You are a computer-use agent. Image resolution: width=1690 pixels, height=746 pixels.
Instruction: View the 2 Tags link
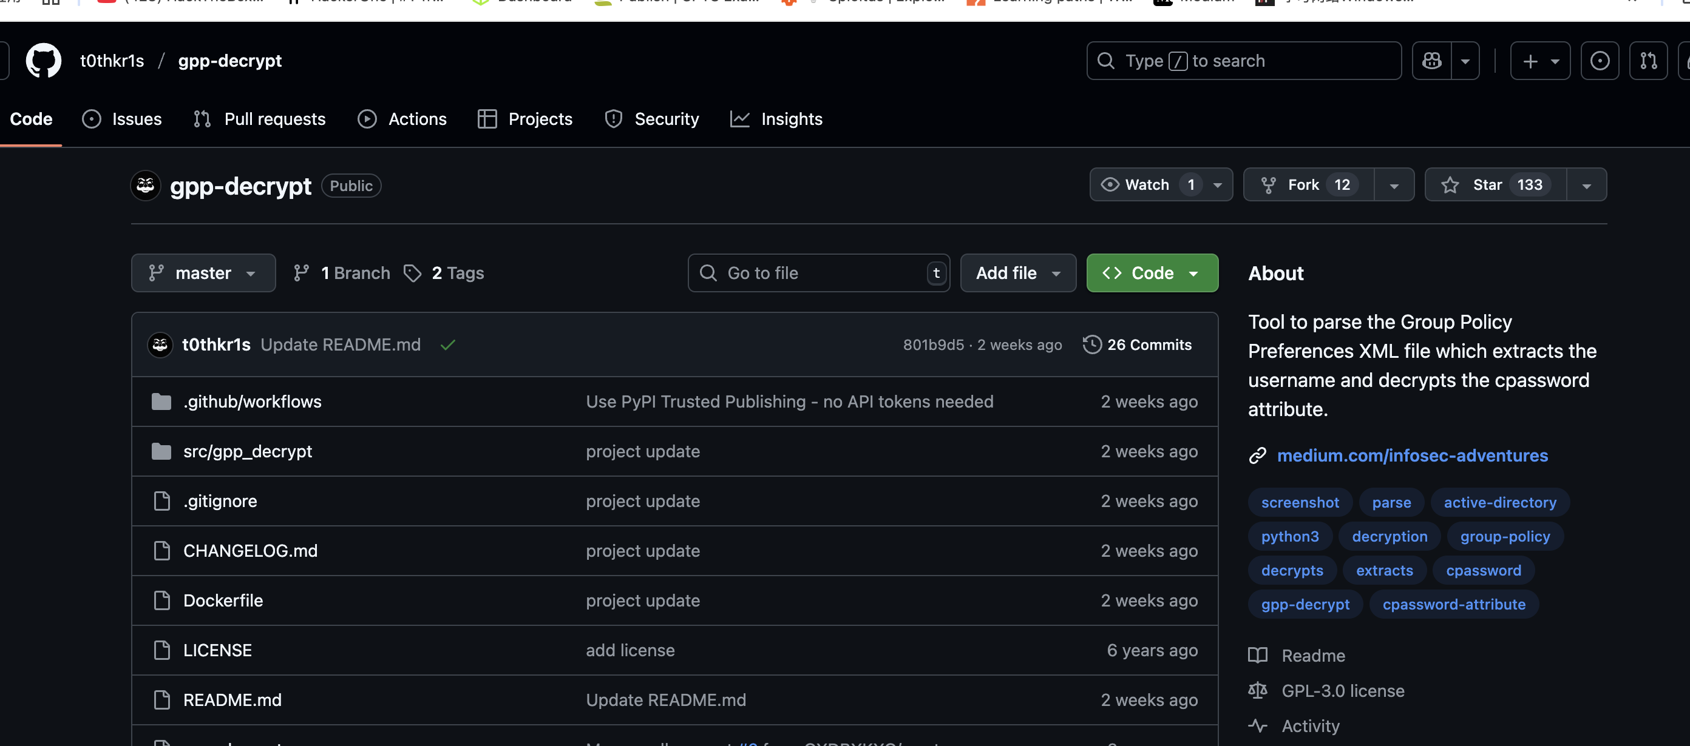(444, 273)
